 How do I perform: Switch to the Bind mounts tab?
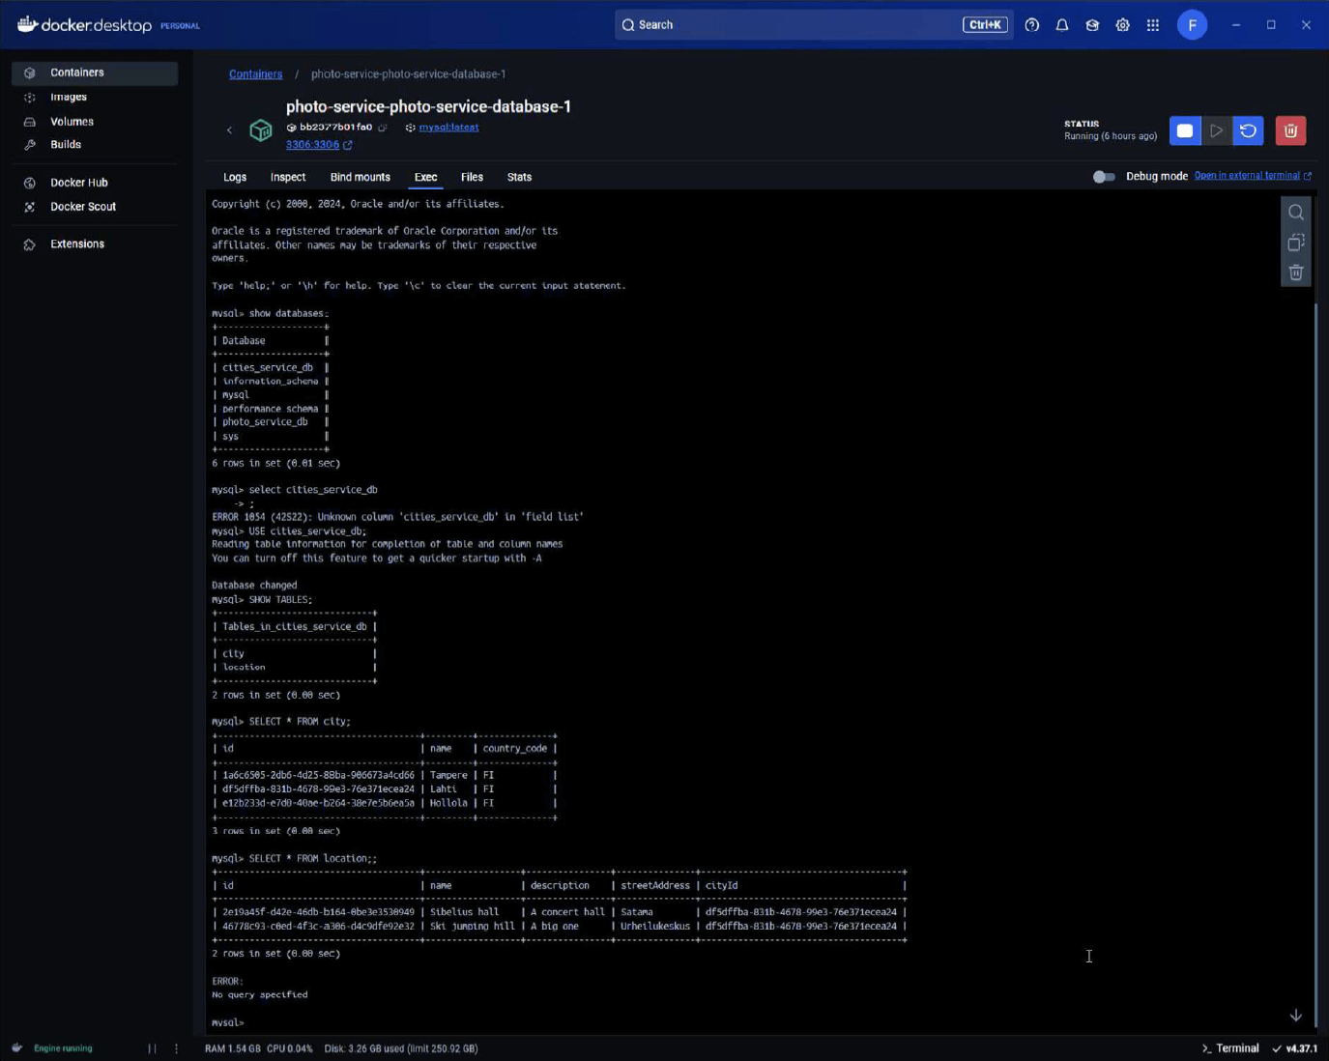(361, 178)
